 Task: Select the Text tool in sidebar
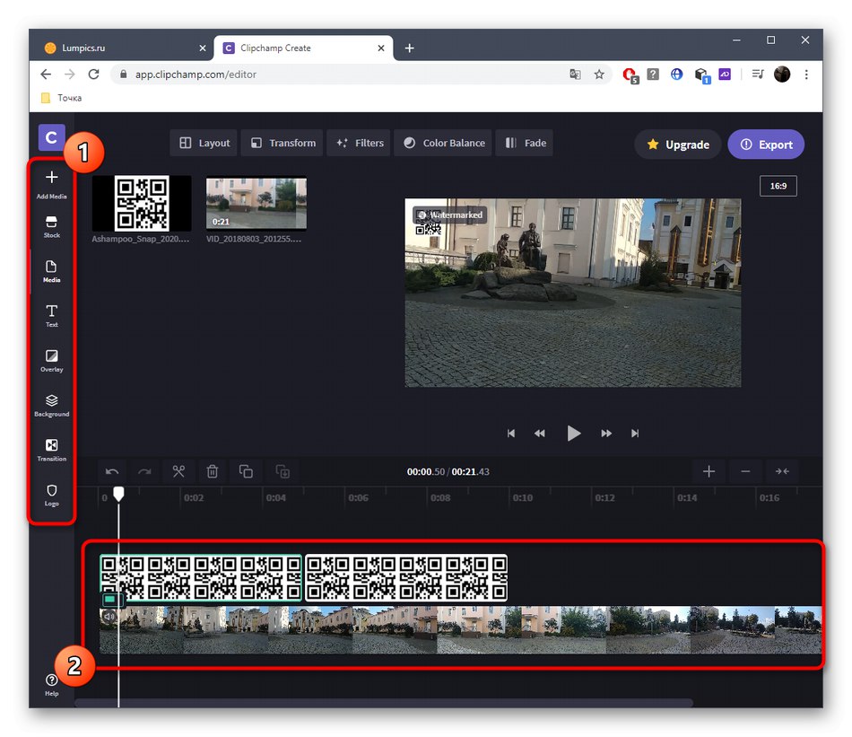click(x=51, y=315)
